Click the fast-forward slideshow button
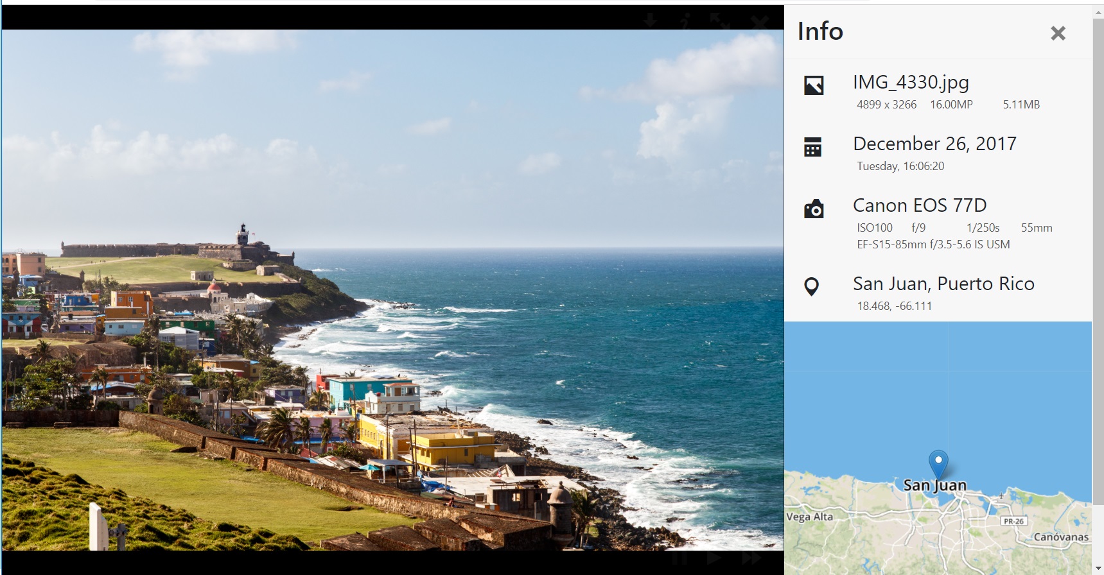This screenshot has height=575, width=1104. [x=751, y=558]
